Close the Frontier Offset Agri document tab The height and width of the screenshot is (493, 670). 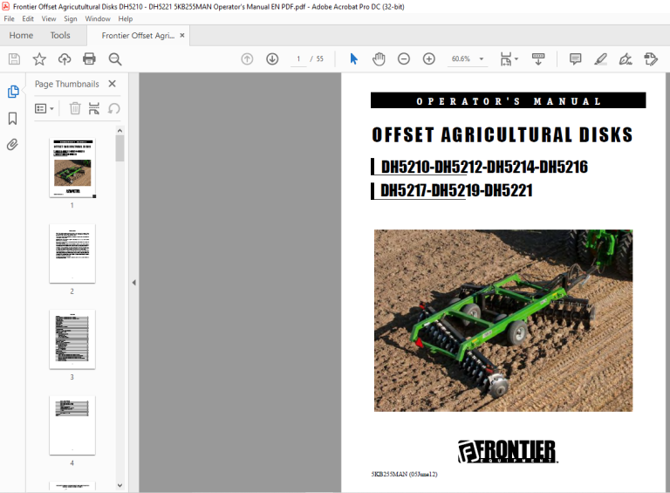[x=182, y=35]
